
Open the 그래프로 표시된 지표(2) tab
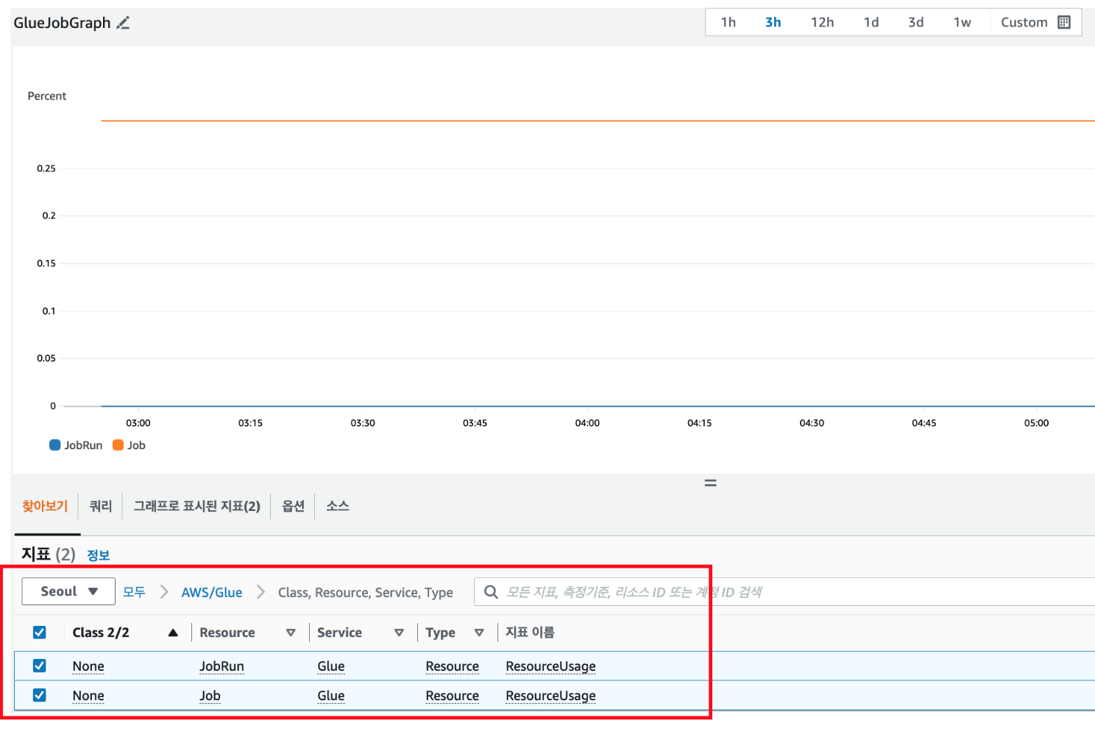point(196,506)
